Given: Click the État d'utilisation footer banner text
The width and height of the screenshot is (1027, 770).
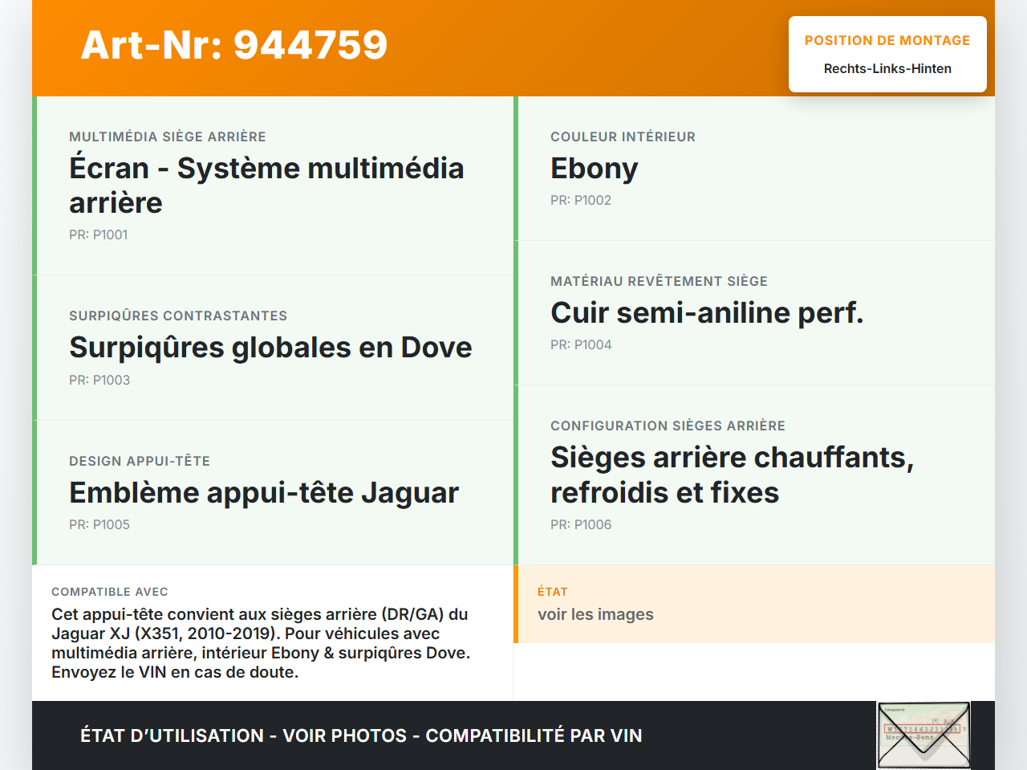Looking at the screenshot, I should [361, 735].
